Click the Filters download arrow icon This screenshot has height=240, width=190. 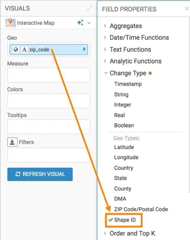pyautogui.click(x=12, y=142)
